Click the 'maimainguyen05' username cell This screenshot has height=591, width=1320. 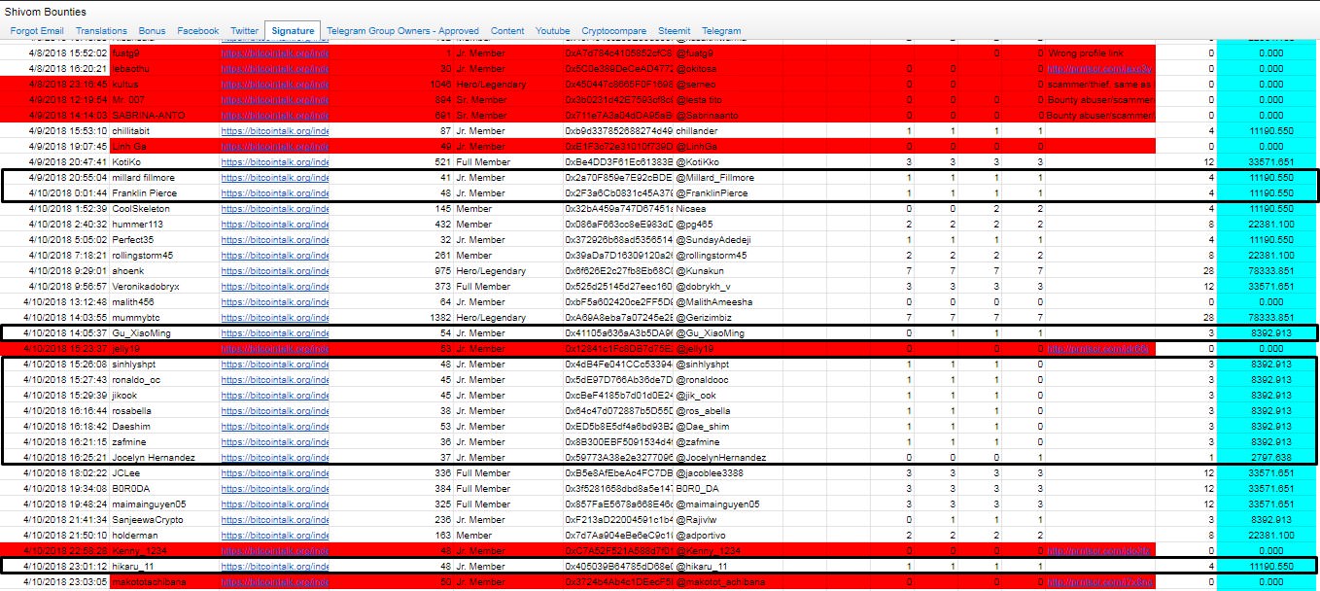149,504
